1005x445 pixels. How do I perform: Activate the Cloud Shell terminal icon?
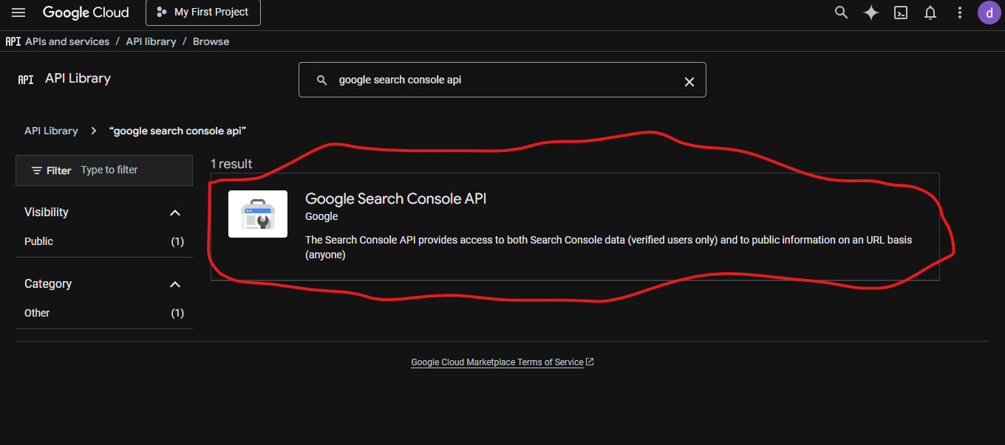click(x=900, y=13)
